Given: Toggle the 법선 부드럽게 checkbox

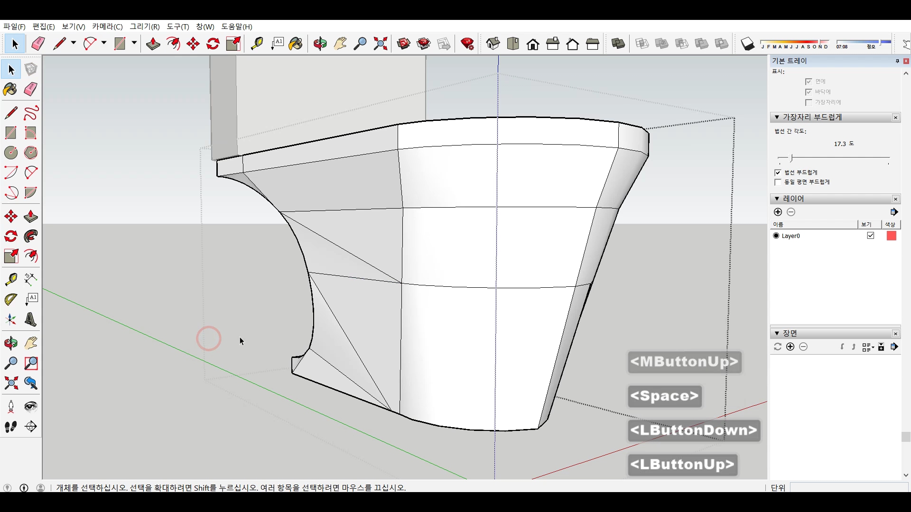Looking at the screenshot, I should [778, 173].
